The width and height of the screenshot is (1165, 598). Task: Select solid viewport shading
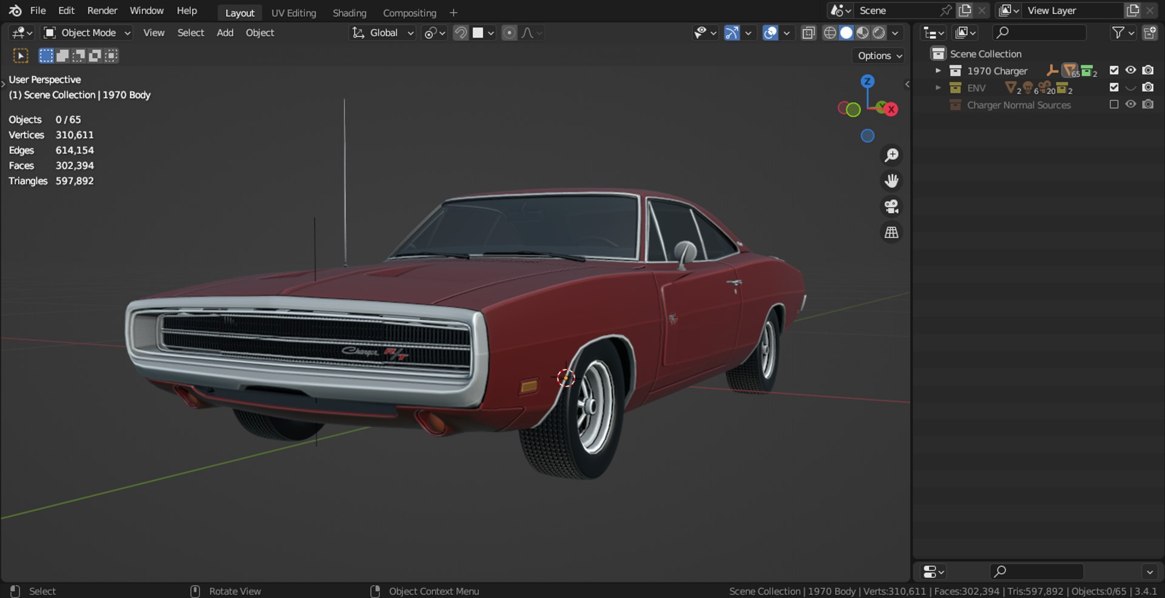pyautogui.click(x=846, y=33)
